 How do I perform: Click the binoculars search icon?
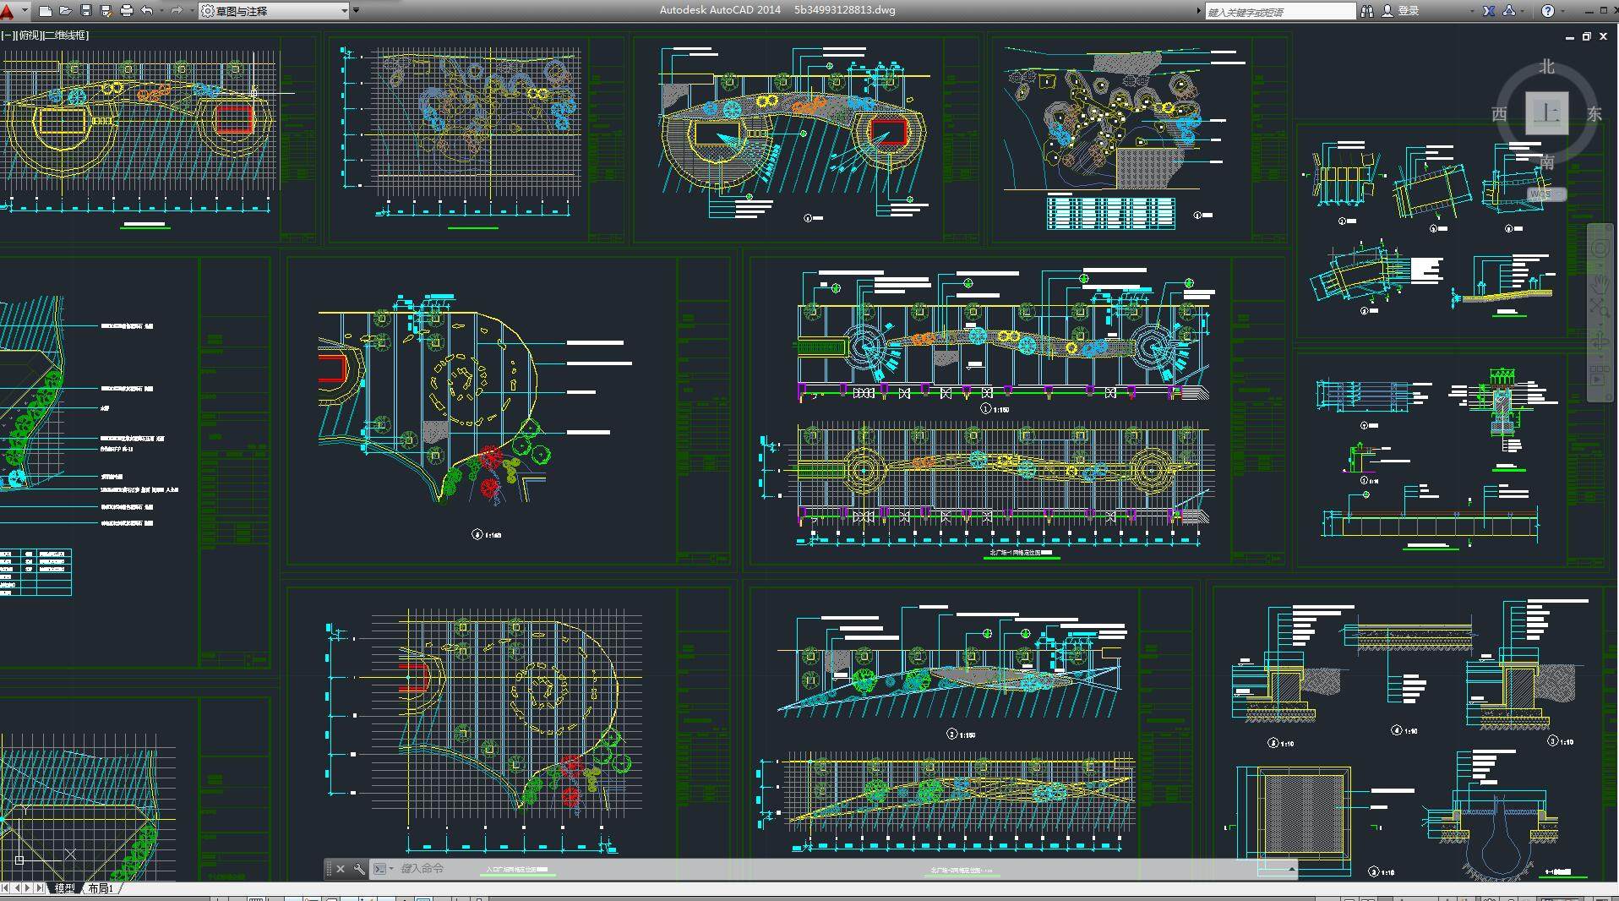click(x=1366, y=11)
